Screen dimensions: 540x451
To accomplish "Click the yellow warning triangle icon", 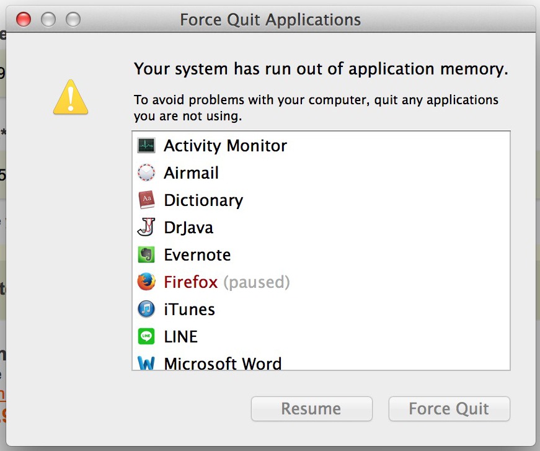I will [x=71, y=97].
